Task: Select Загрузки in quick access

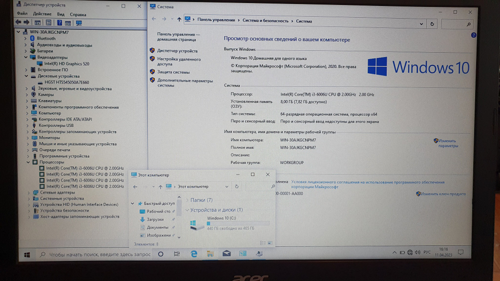Action: click(155, 220)
